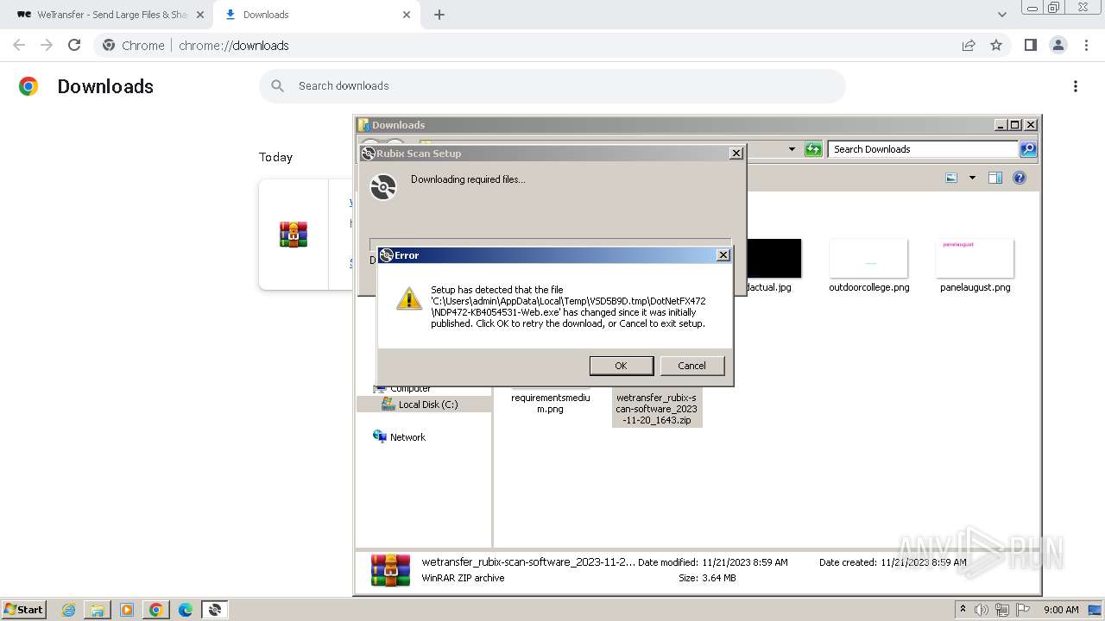Select the black jpg thumbnail

(x=773, y=259)
